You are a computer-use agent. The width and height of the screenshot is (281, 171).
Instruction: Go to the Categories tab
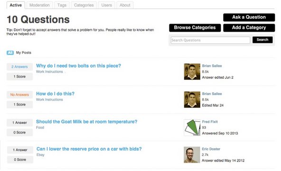pyautogui.click(x=84, y=5)
